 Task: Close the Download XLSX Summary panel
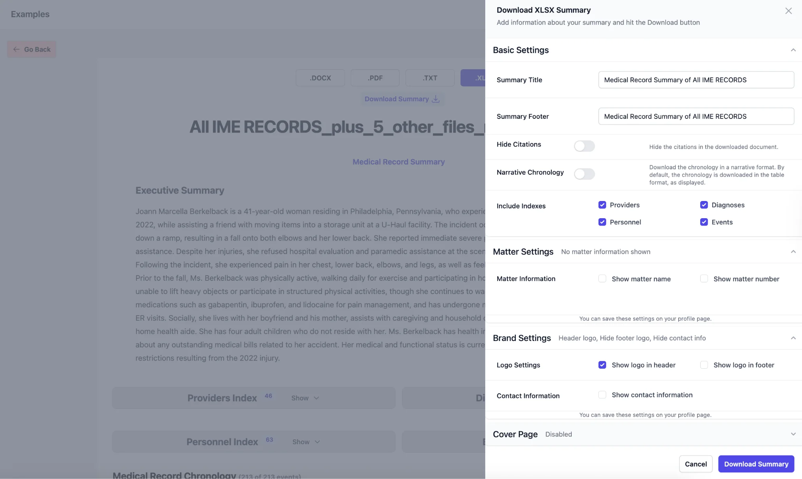[788, 11]
